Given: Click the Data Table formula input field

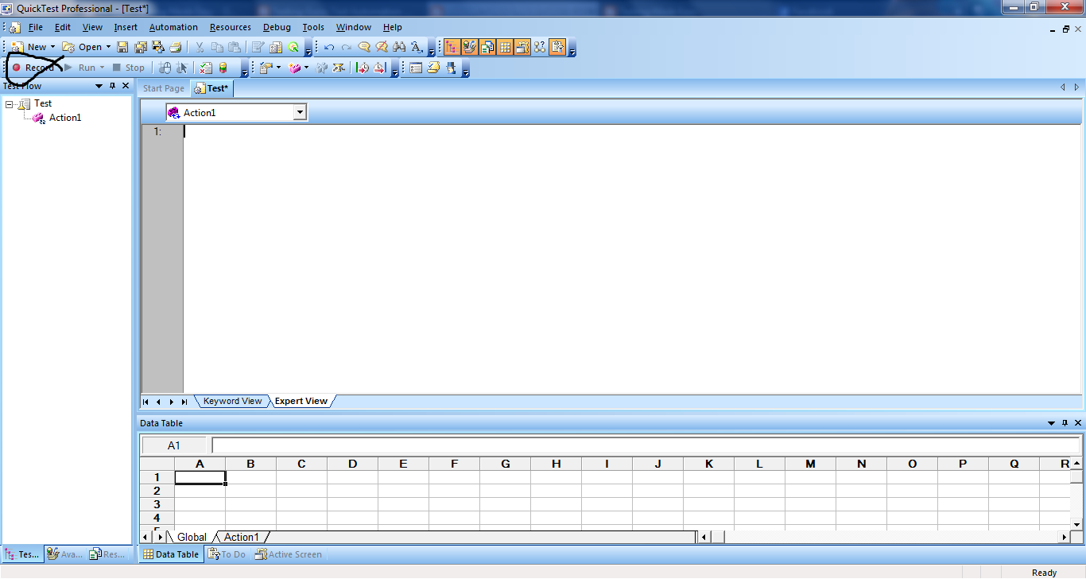Looking at the screenshot, I should (x=646, y=445).
